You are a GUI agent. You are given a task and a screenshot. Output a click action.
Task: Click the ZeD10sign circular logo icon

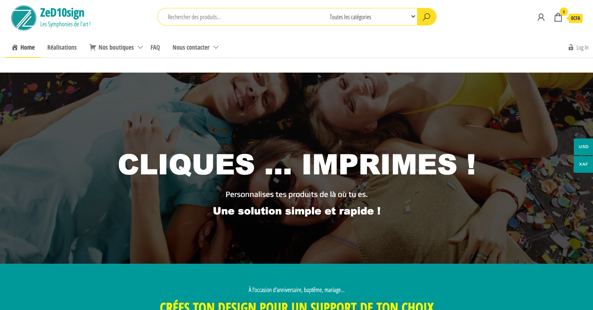tap(24, 18)
